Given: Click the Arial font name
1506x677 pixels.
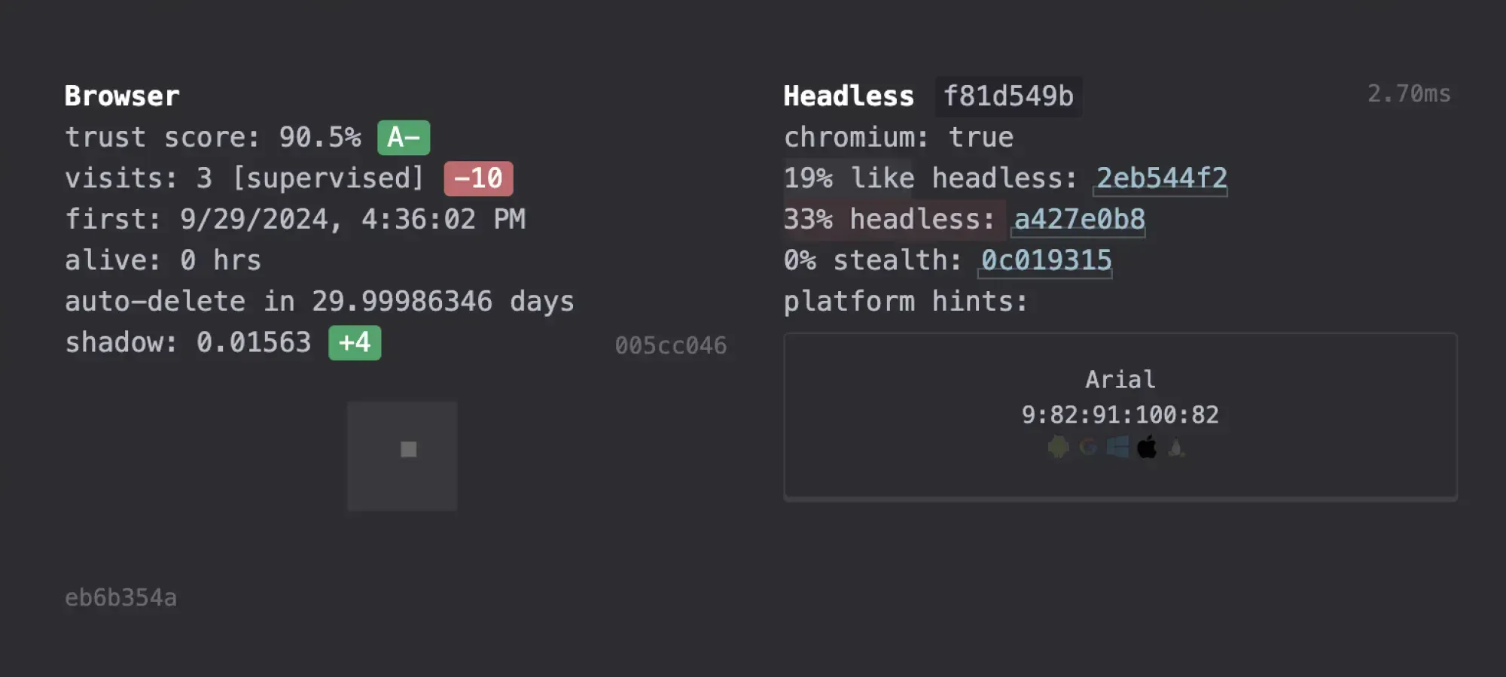Looking at the screenshot, I should pos(1120,379).
